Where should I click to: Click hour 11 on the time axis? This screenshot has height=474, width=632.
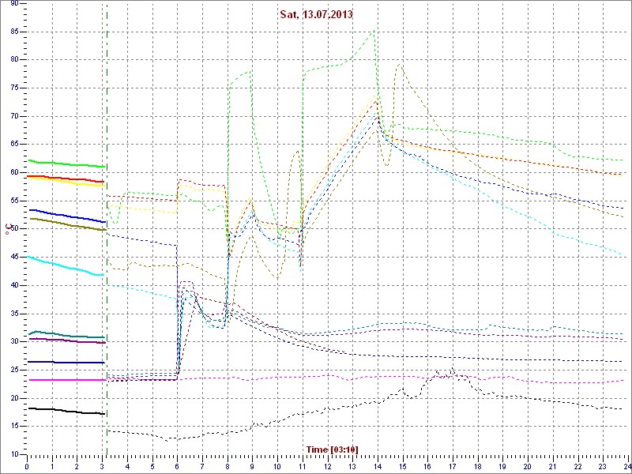tap(303, 465)
